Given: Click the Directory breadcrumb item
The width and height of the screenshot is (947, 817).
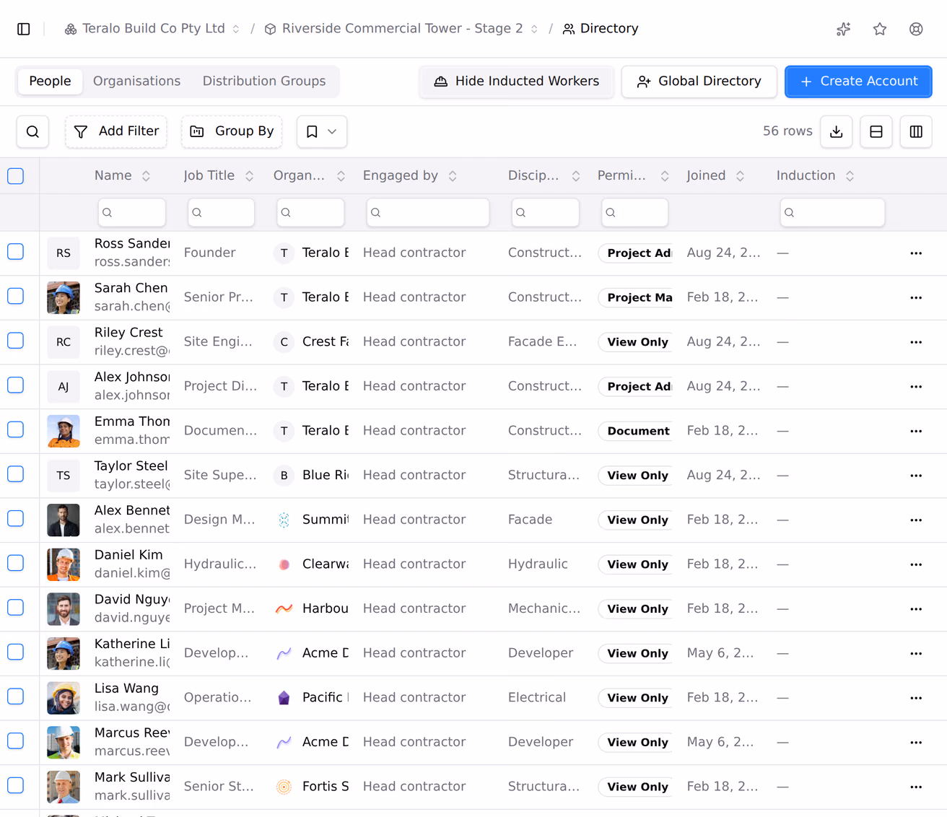Looking at the screenshot, I should tap(601, 29).
